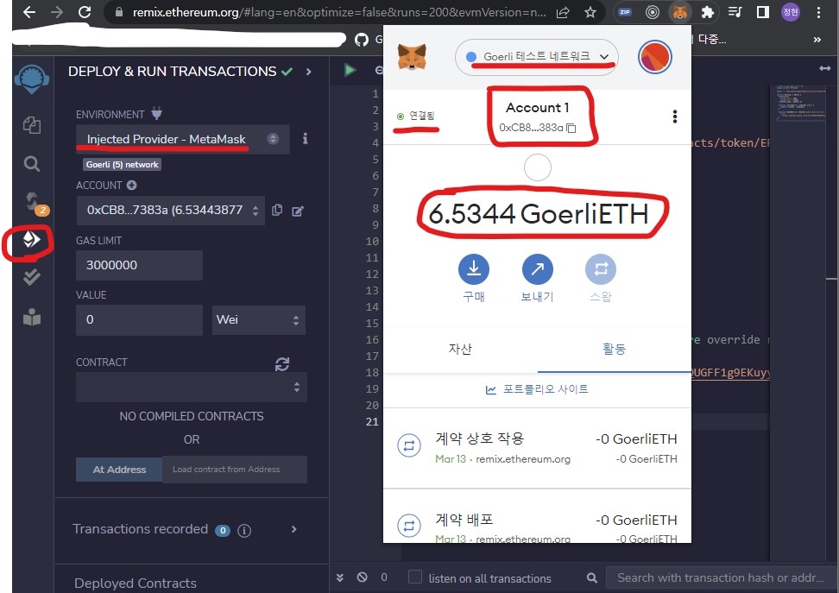
Task: Click the Deployed Contracts heading
Action: point(136,583)
